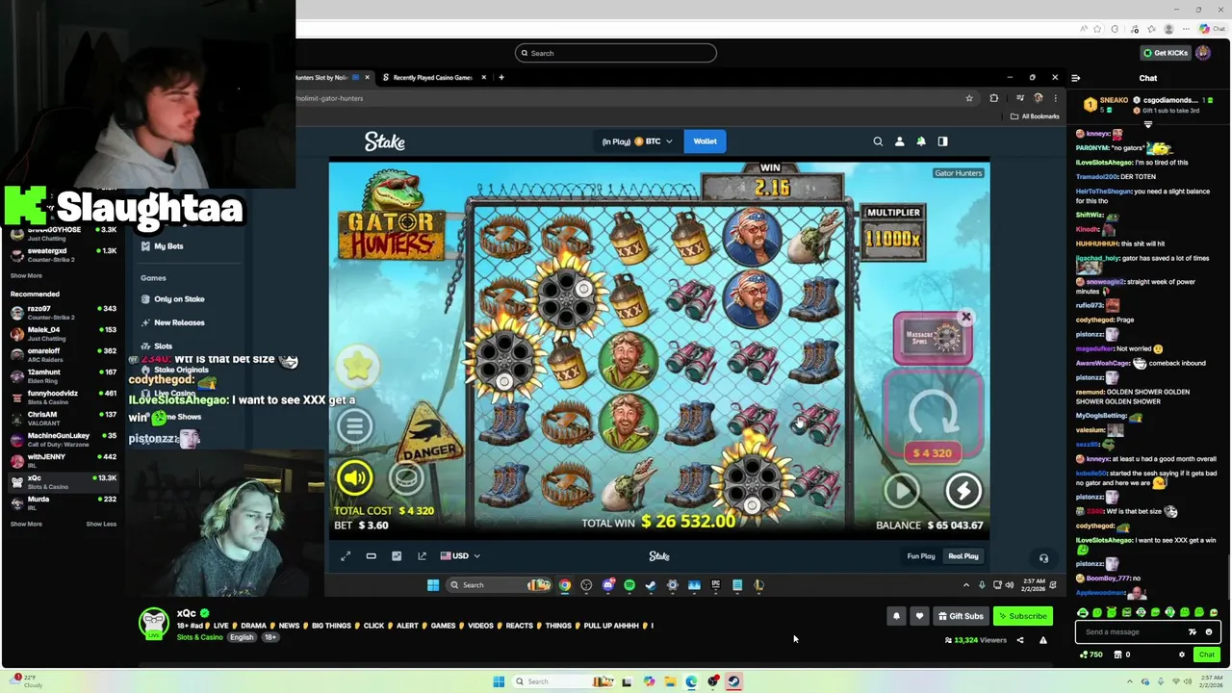The height and width of the screenshot is (693, 1232).
Task: Open All Bookmarks folder
Action: tap(1034, 116)
